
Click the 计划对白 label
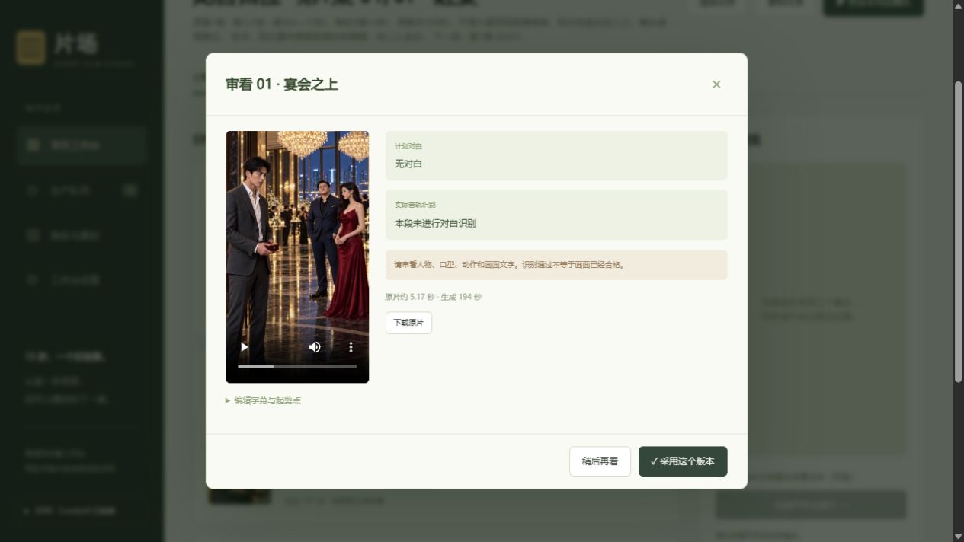point(408,145)
